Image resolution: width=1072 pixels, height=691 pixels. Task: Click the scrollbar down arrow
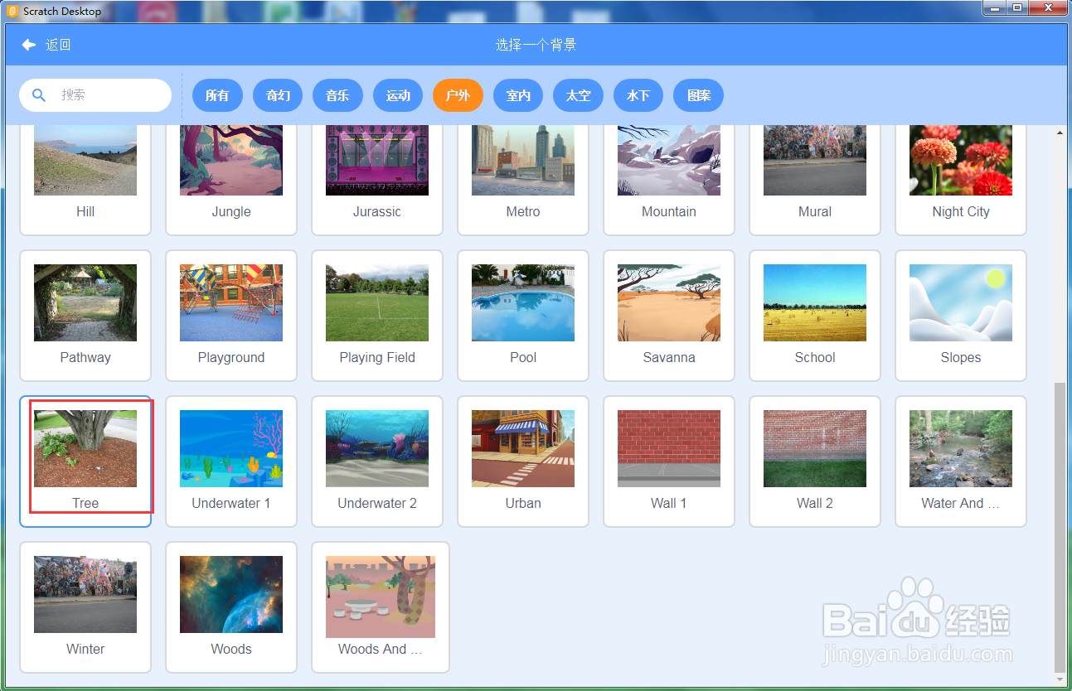pyautogui.click(x=1060, y=679)
